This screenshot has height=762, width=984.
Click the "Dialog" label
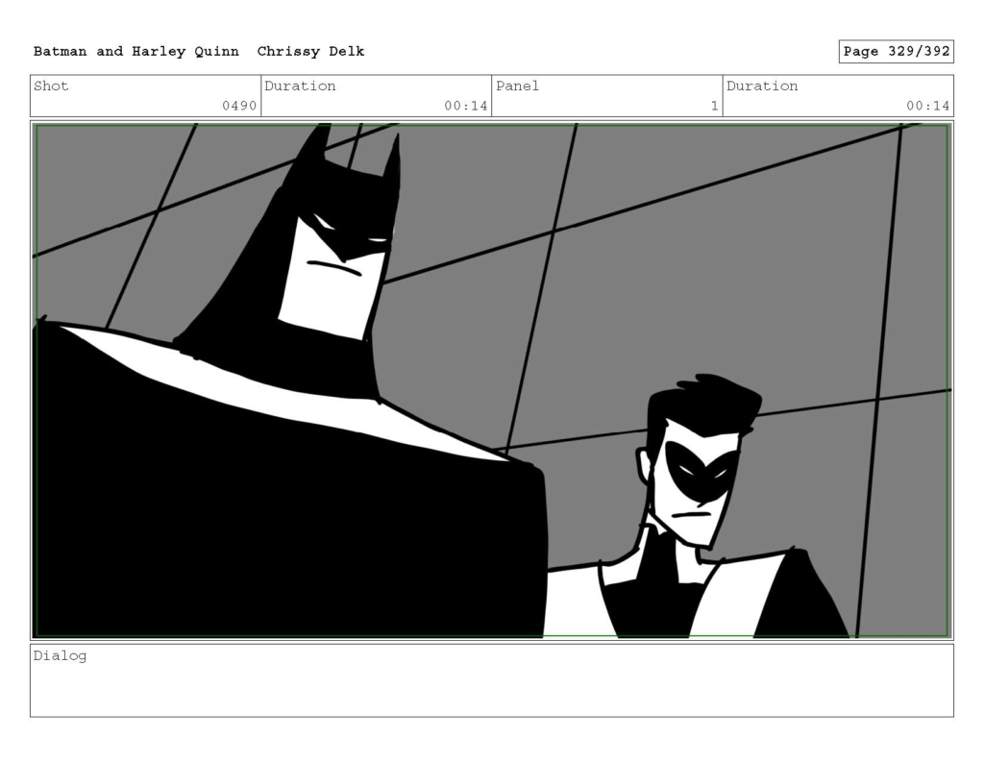pos(60,656)
